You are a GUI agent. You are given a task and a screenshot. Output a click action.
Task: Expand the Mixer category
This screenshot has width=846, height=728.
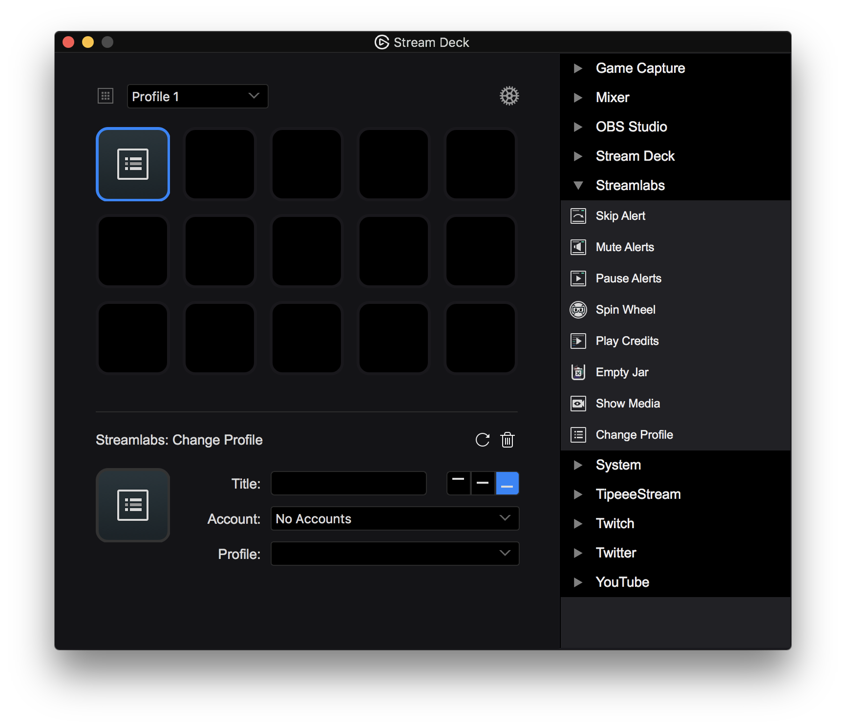click(578, 97)
